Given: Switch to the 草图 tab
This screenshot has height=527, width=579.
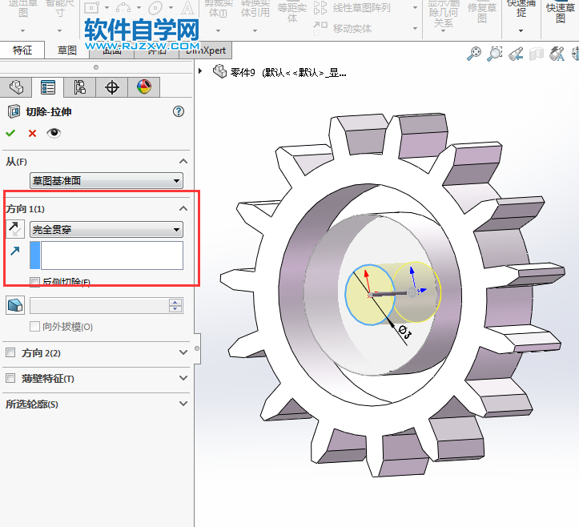Looking at the screenshot, I should (x=66, y=50).
